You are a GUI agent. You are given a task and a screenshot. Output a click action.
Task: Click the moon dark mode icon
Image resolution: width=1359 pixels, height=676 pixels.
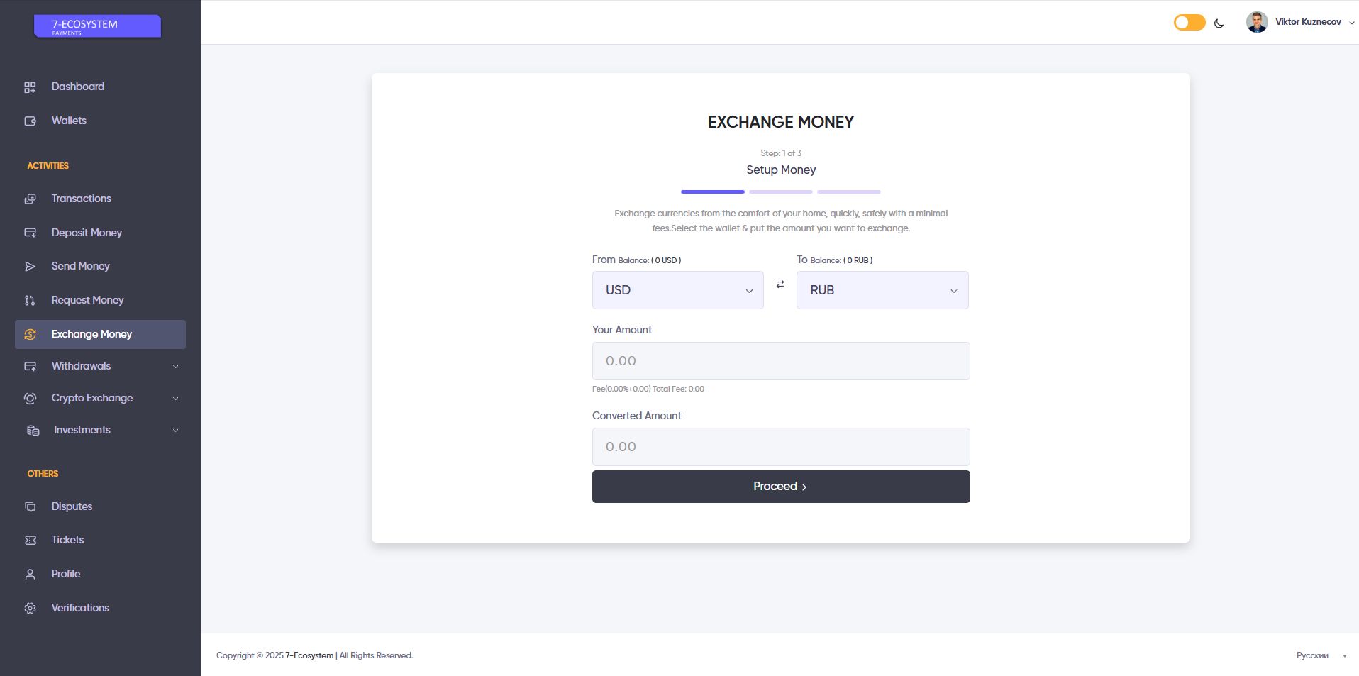1219,23
